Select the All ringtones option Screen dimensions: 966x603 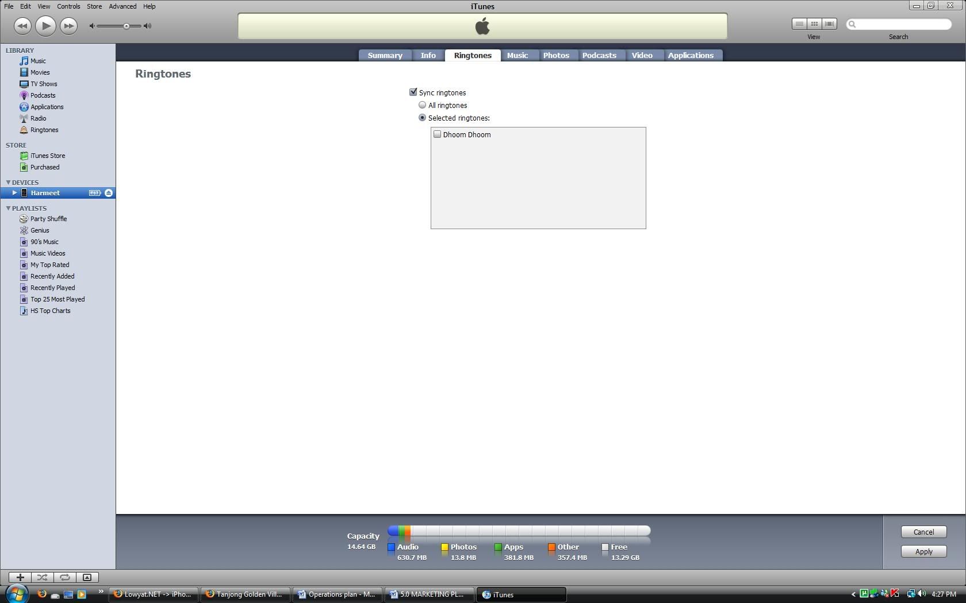click(x=423, y=105)
